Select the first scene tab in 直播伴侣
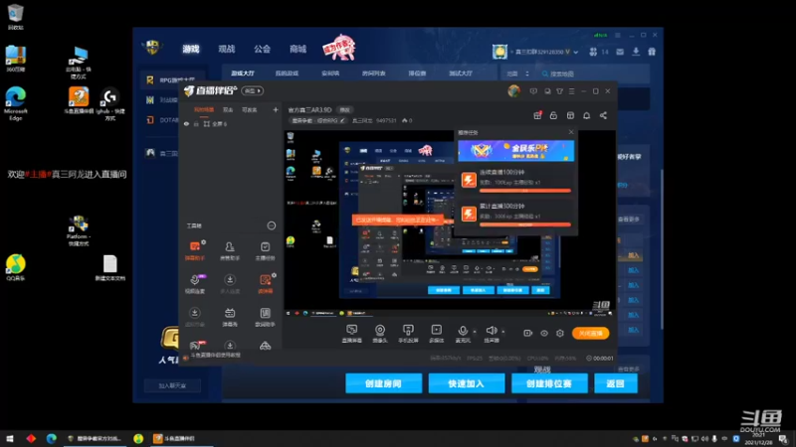The height and width of the screenshot is (447, 796). pos(204,110)
